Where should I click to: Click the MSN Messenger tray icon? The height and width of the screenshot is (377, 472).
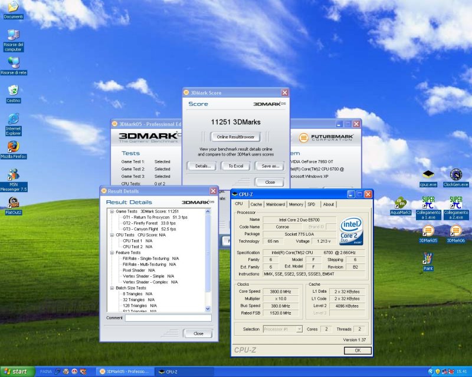tap(445, 372)
